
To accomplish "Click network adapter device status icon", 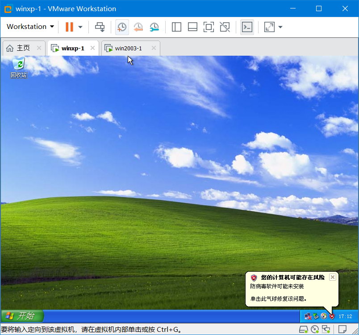I will pos(326,330).
